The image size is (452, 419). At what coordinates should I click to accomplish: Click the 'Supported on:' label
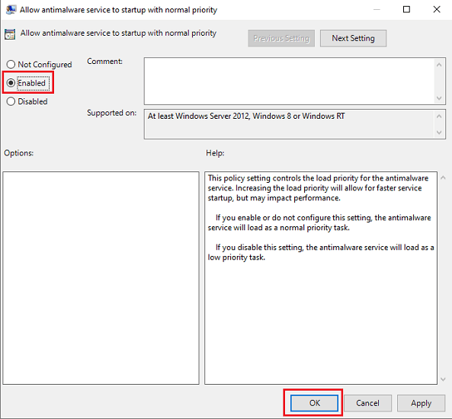click(112, 113)
